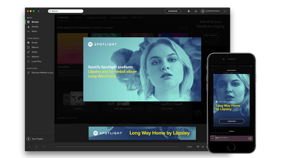Screen dimensions: 281x158
Task: Tap the phone three-dots menu
Action: 249,70
